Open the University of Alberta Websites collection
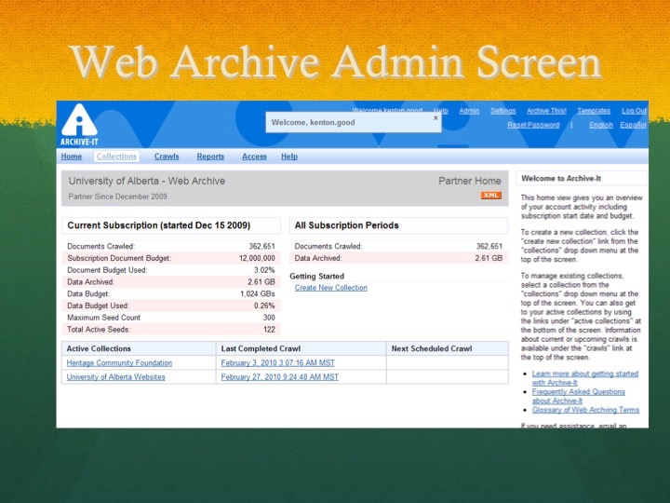This screenshot has height=503, width=670. (115, 377)
